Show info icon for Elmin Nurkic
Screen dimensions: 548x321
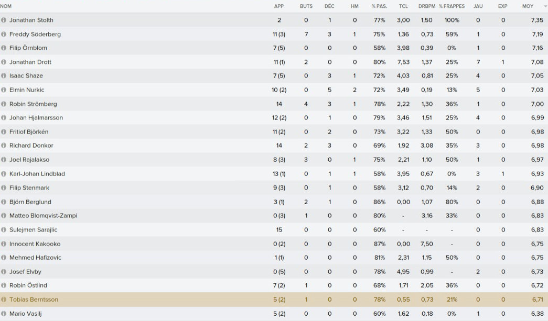point(4,90)
